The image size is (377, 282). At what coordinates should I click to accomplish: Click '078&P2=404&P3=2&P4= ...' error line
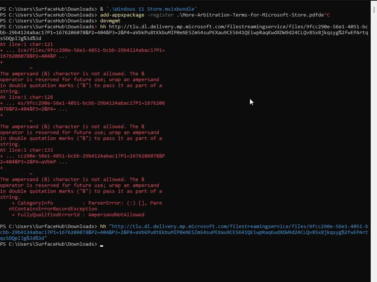pyautogui.click(x=34, y=109)
